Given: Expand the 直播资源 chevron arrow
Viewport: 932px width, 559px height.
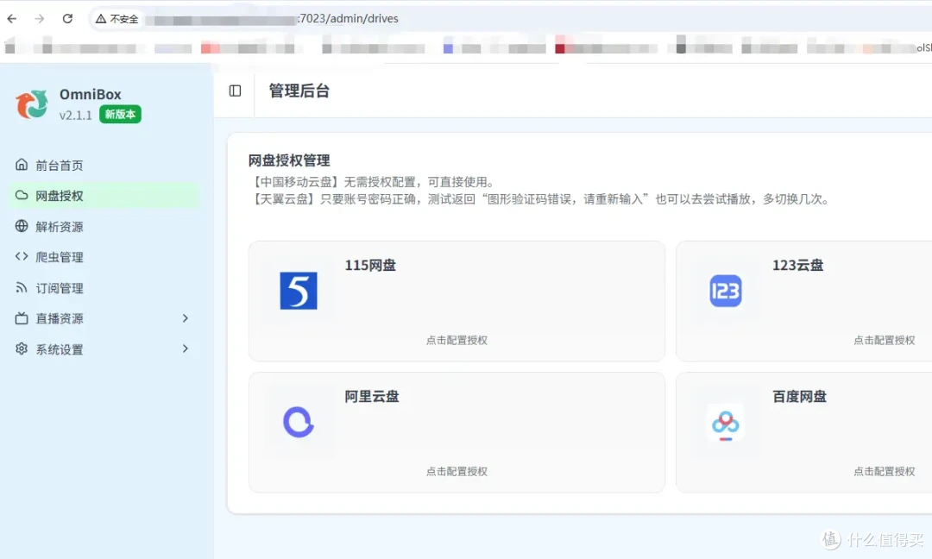Looking at the screenshot, I should tap(186, 318).
